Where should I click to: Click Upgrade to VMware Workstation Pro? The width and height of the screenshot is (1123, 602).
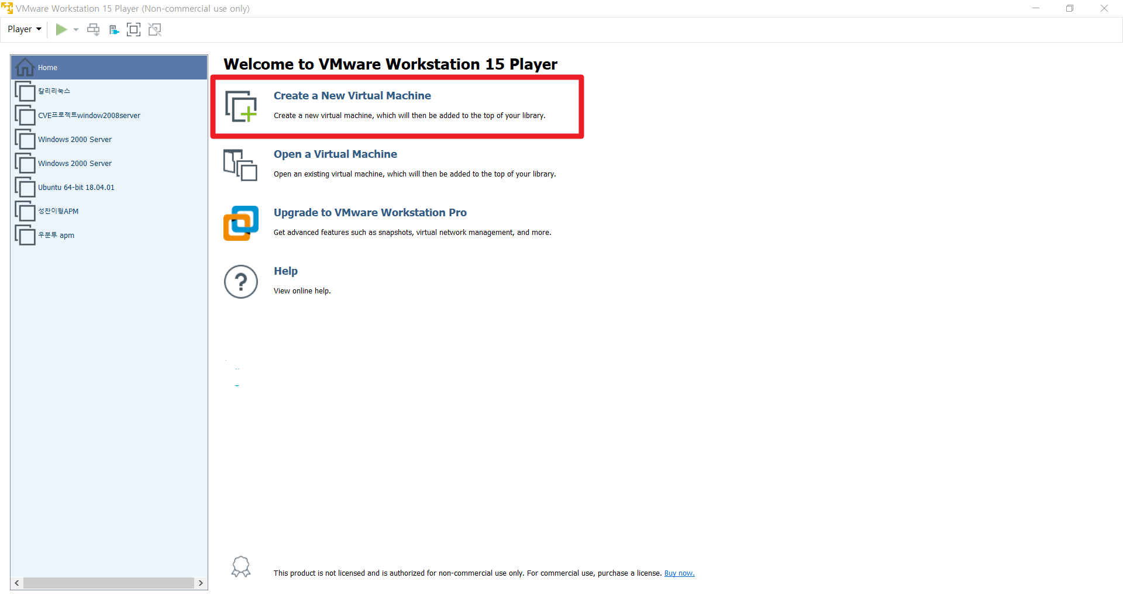(x=370, y=213)
